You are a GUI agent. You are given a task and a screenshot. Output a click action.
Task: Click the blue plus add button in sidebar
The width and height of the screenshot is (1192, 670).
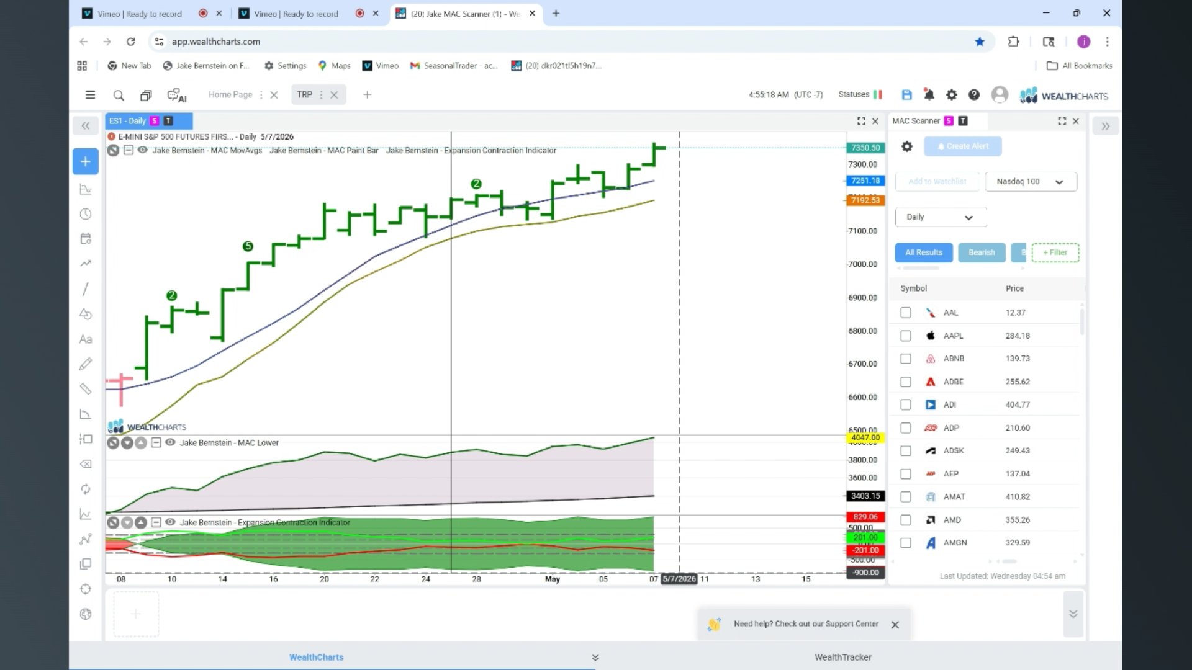pyautogui.click(x=86, y=161)
